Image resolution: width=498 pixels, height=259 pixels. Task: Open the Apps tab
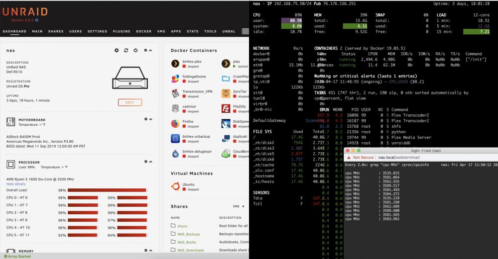point(176,31)
